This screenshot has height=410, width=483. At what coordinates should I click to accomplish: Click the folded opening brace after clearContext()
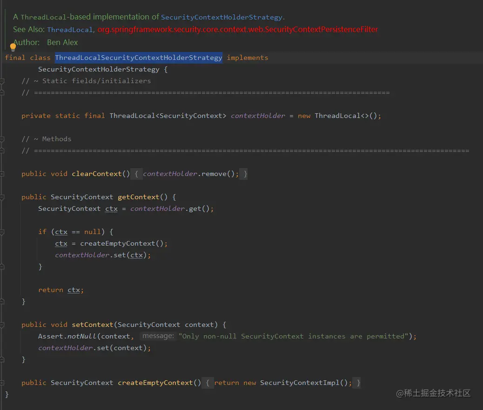pyautogui.click(x=136, y=174)
